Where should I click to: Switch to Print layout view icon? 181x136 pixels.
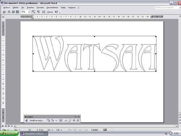(x=9, y=126)
